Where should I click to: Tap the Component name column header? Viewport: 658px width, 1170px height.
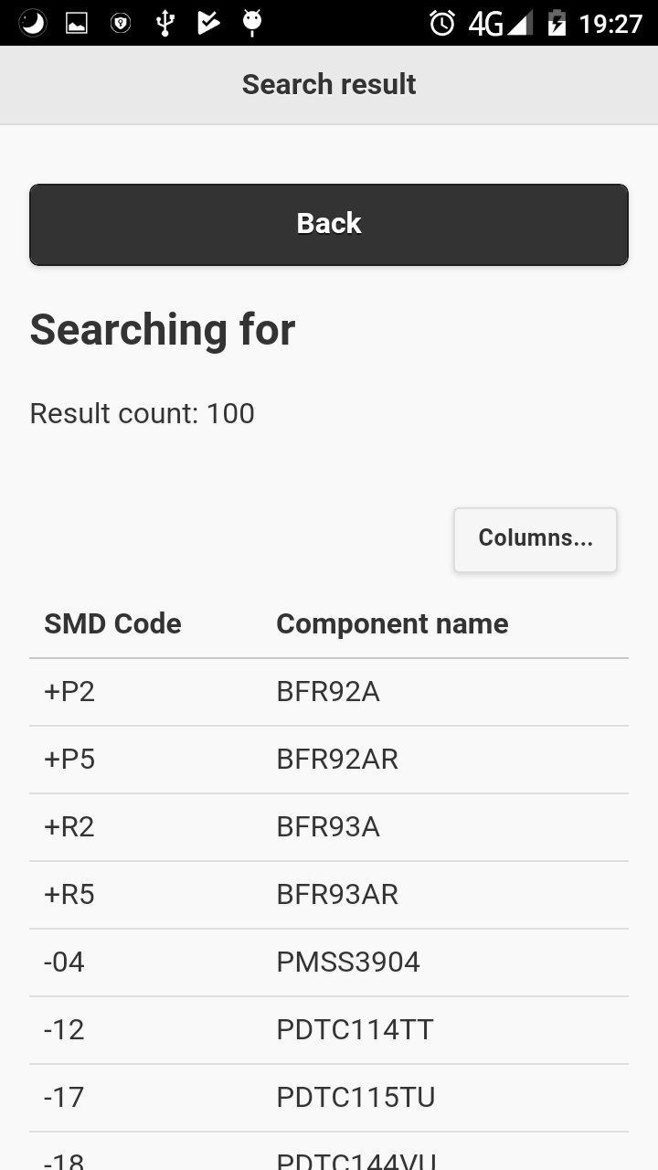click(x=392, y=624)
